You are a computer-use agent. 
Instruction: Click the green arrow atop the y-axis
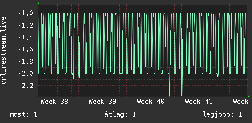(x=38, y=3)
